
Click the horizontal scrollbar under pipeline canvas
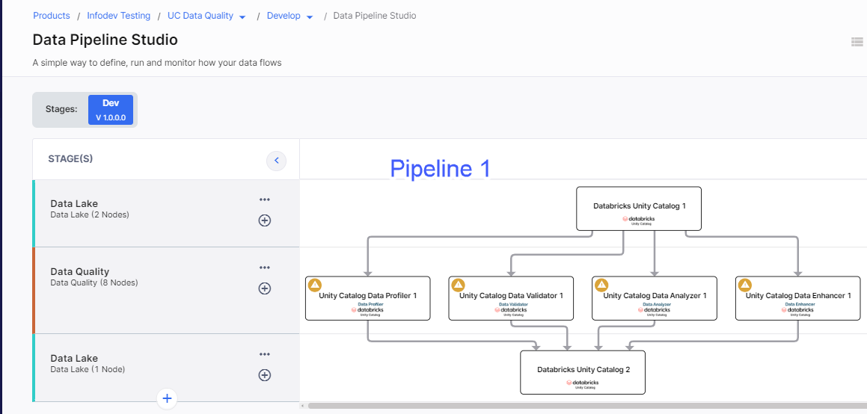point(587,406)
